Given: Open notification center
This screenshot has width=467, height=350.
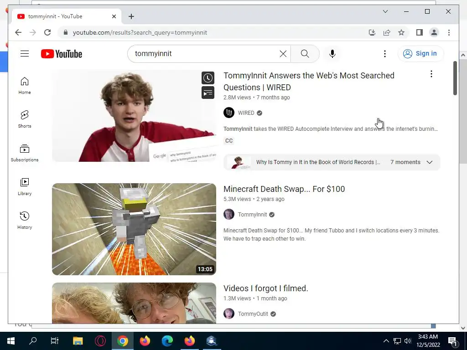Looking at the screenshot, I should point(452,341).
